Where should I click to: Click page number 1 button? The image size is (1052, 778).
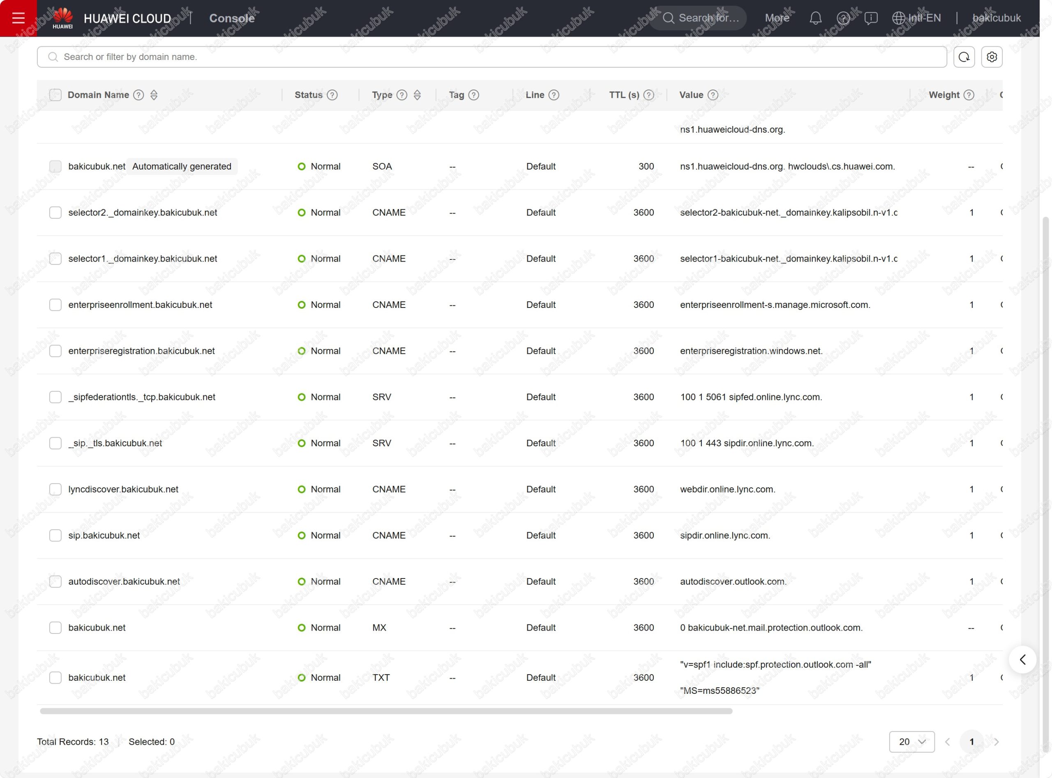click(x=971, y=742)
